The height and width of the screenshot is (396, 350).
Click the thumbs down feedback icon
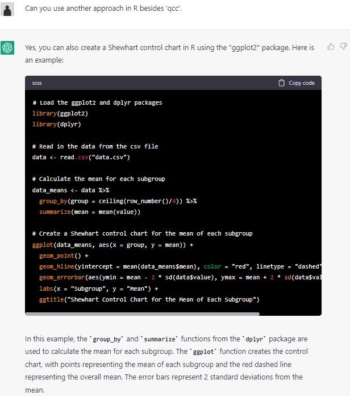click(343, 47)
